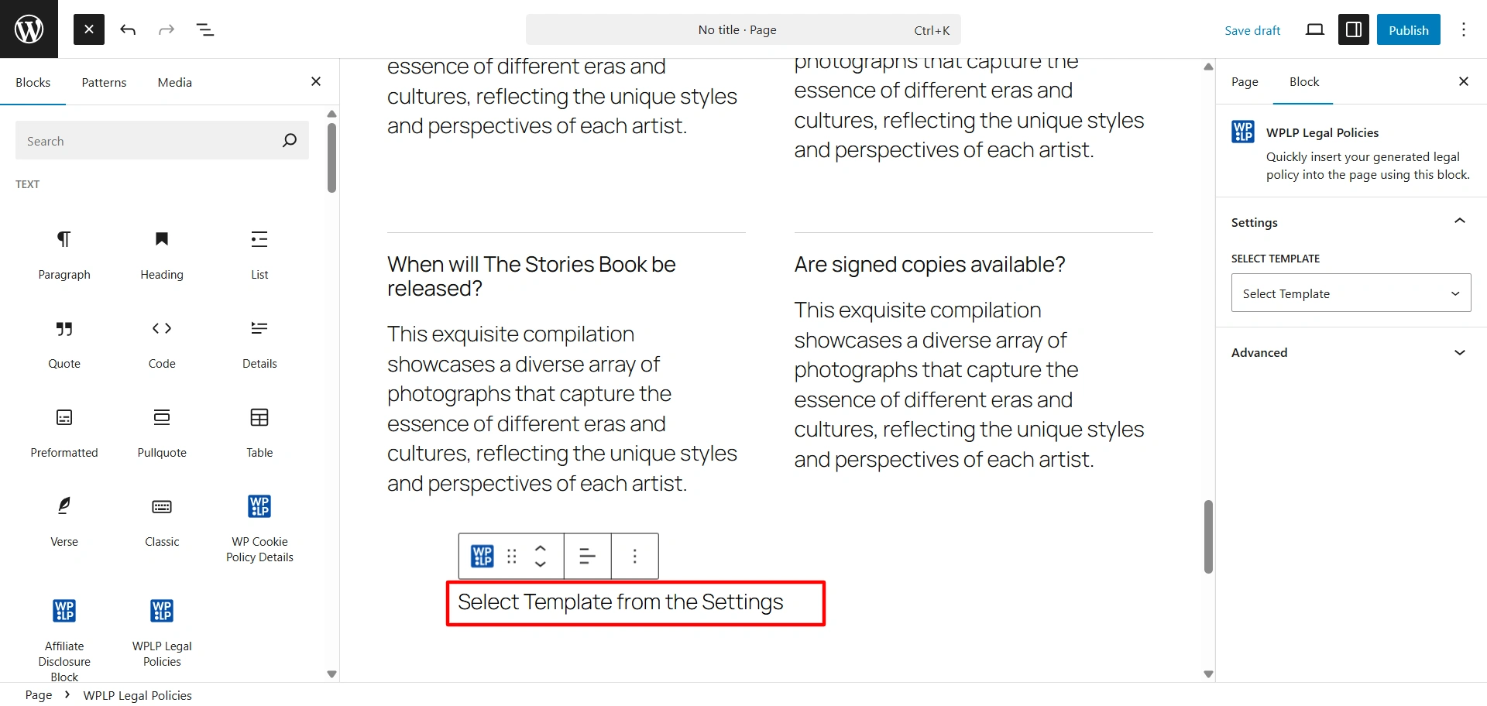Toggle the block inserter with X button
Screen dimensions: 1487x706
pos(89,30)
